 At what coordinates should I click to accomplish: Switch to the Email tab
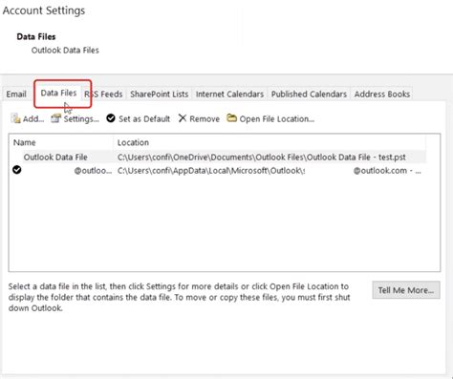point(16,95)
